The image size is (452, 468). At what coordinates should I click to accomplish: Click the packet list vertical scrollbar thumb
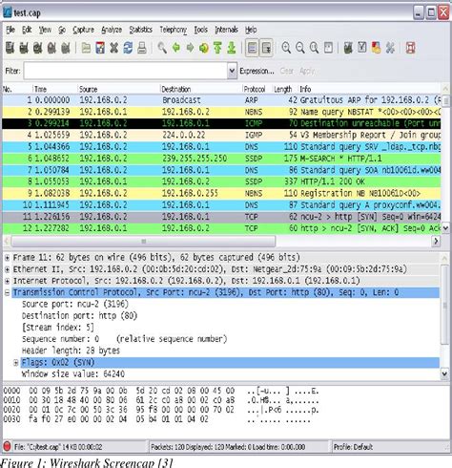tap(445, 101)
